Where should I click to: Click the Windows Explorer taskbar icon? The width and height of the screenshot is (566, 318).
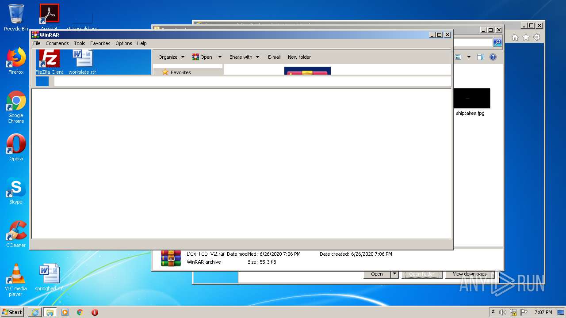click(x=50, y=312)
